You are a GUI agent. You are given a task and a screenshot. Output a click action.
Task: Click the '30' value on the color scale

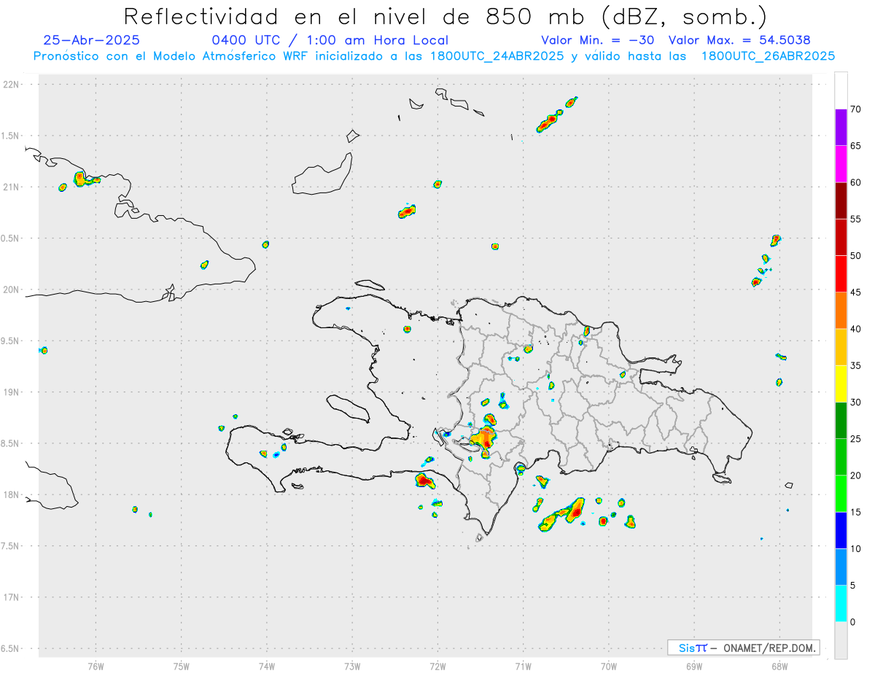click(857, 403)
